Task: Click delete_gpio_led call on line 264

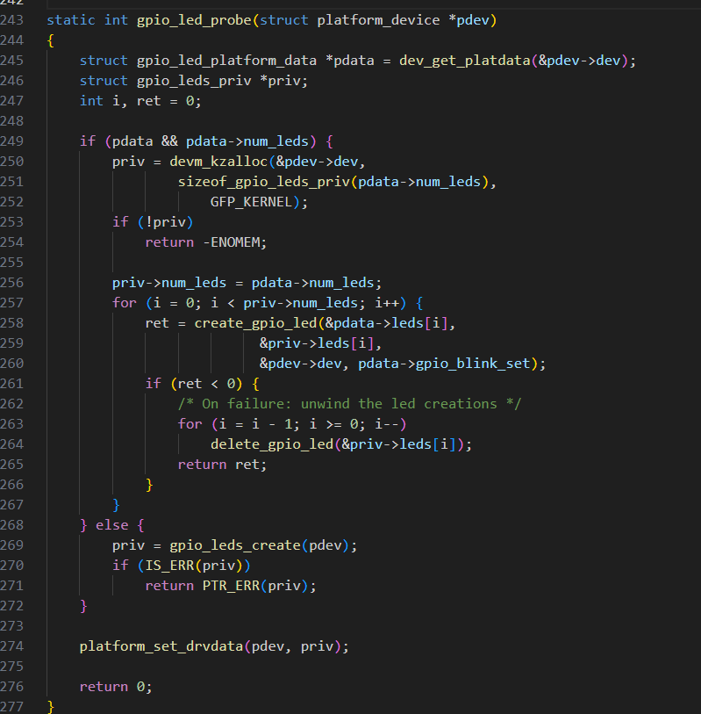Action: 272,444
